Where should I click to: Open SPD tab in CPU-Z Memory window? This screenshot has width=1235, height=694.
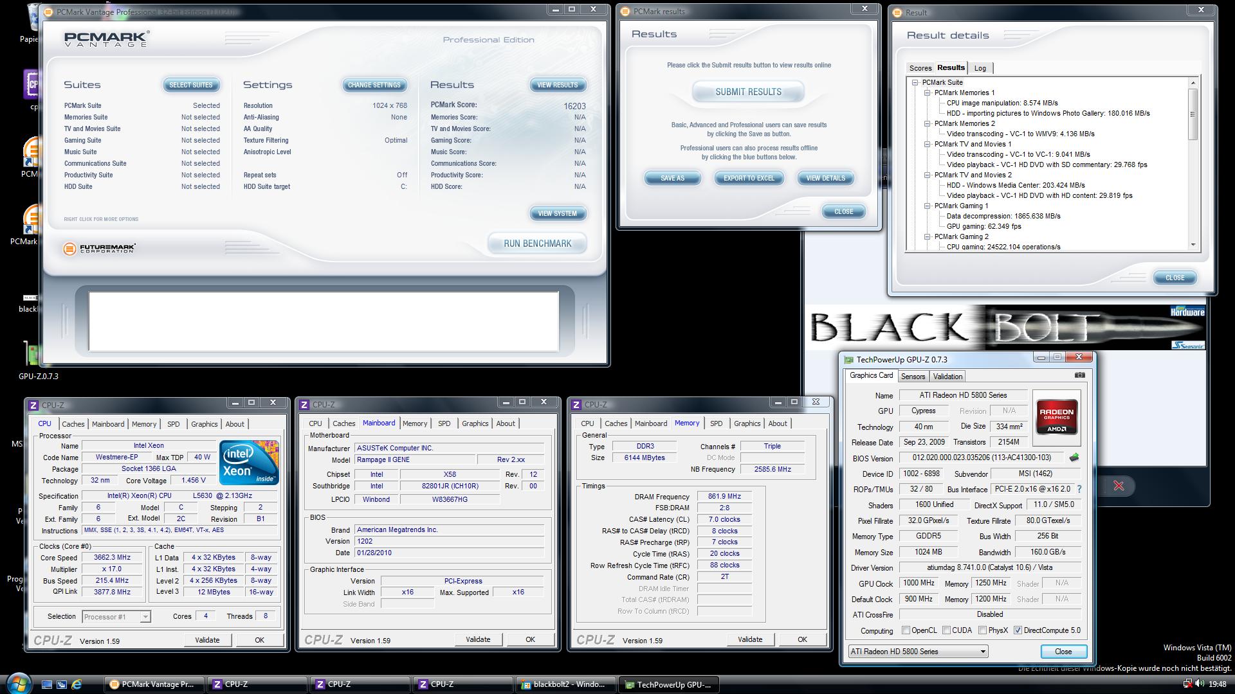pos(716,423)
